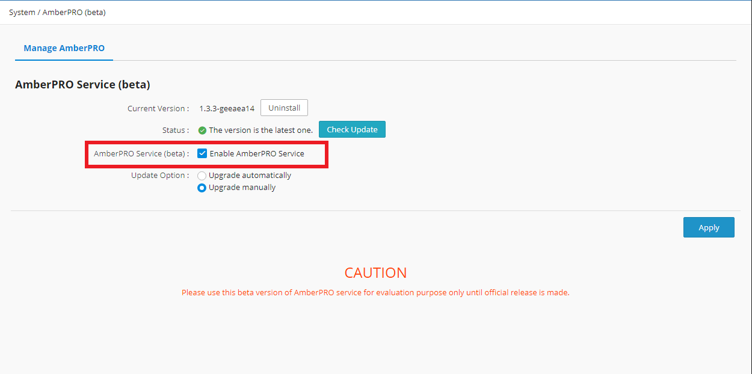Viewport: 752px width, 374px height.
Task: Toggle the Enable AmberPRO Service checkbox
Action: 202,153
